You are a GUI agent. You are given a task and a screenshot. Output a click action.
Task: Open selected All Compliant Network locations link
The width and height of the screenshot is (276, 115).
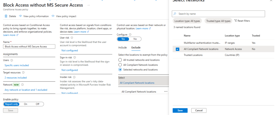[x=137, y=83]
